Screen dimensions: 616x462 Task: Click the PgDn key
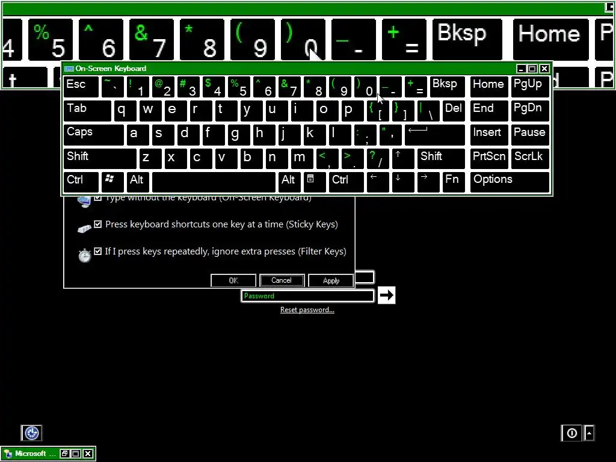[x=529, y=111]
